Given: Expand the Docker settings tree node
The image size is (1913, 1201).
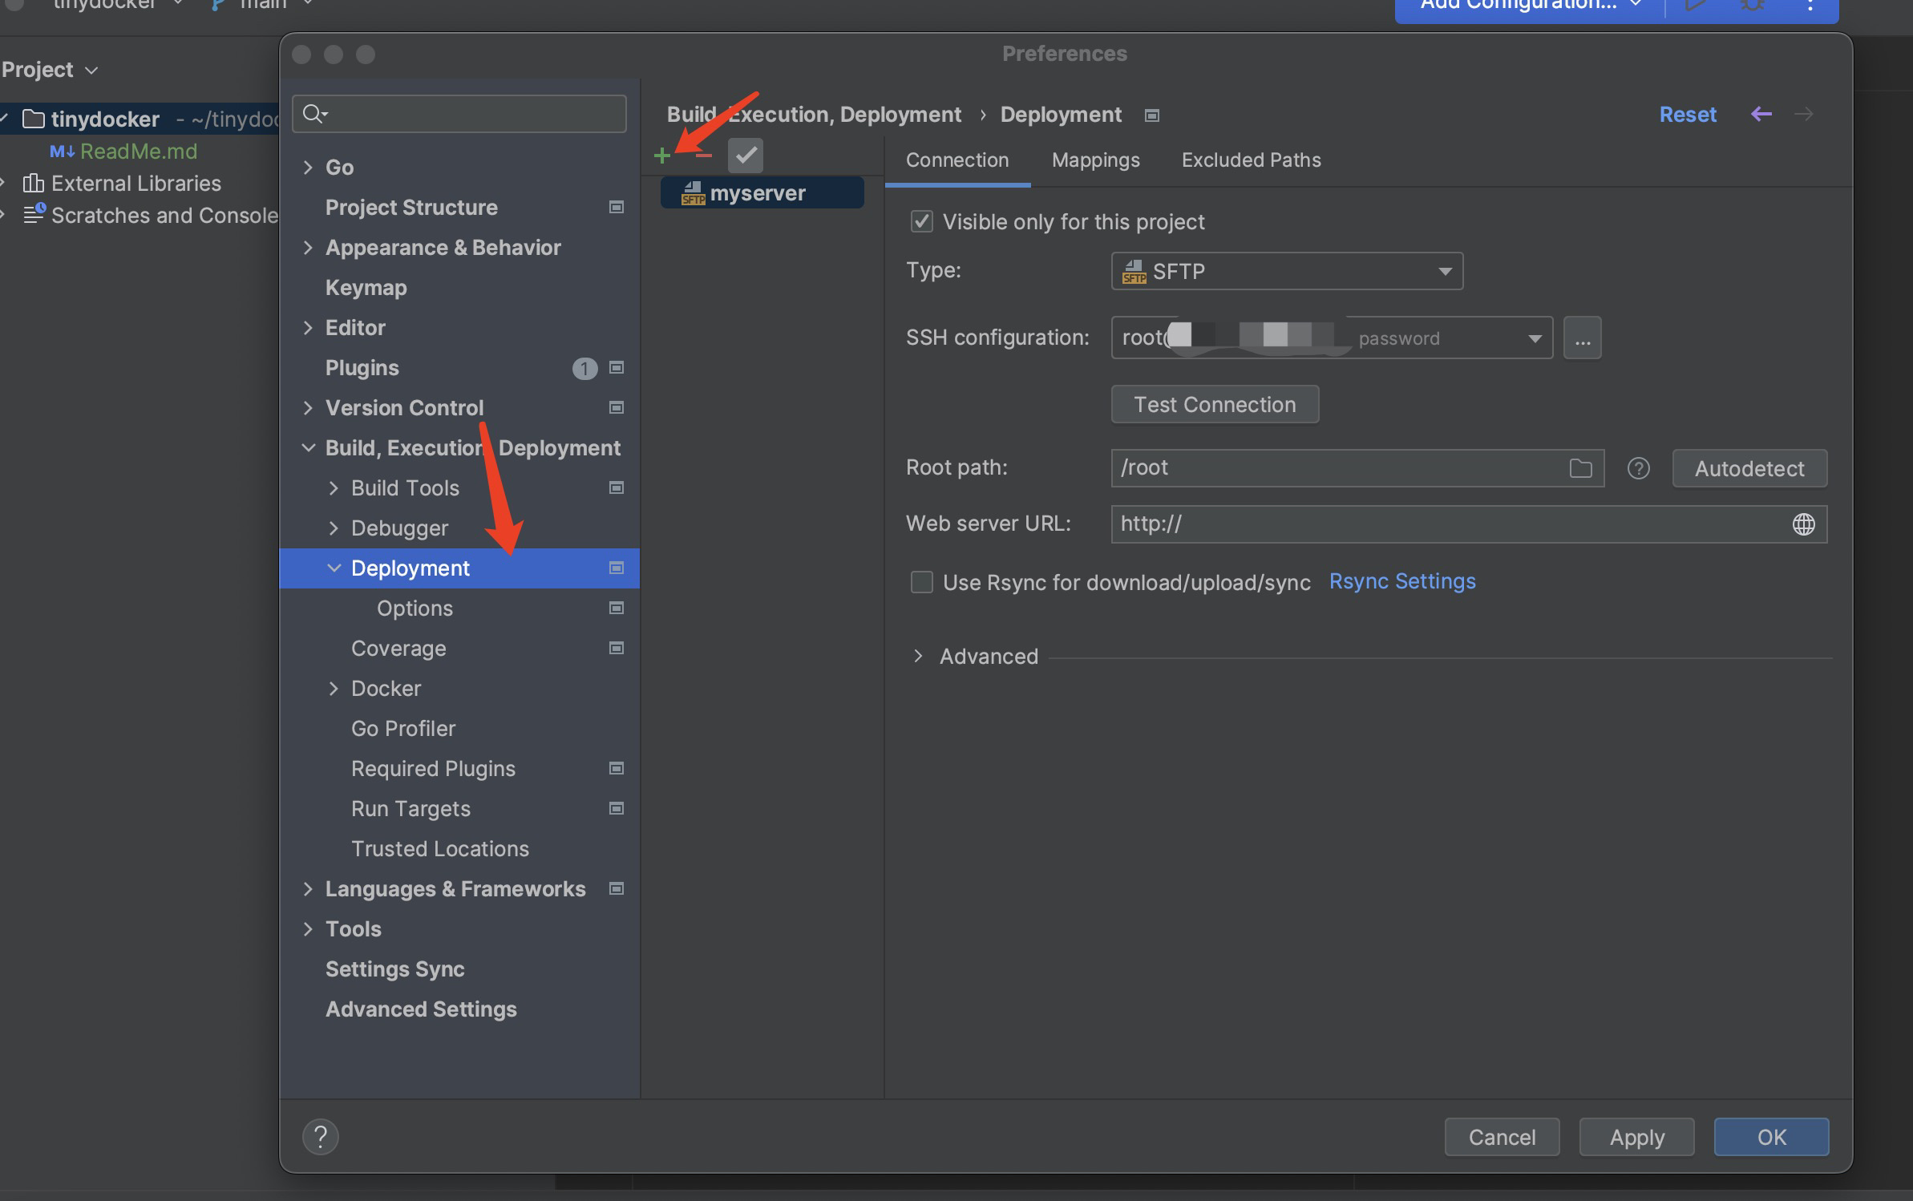Looking at the screenshot, I should click(x=334, y=689).
